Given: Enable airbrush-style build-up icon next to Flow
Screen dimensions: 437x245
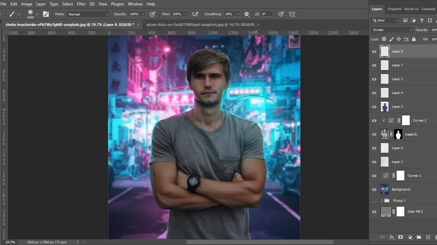Looking at the screenshot, I should pyautogui.click(x=195, y=14).
